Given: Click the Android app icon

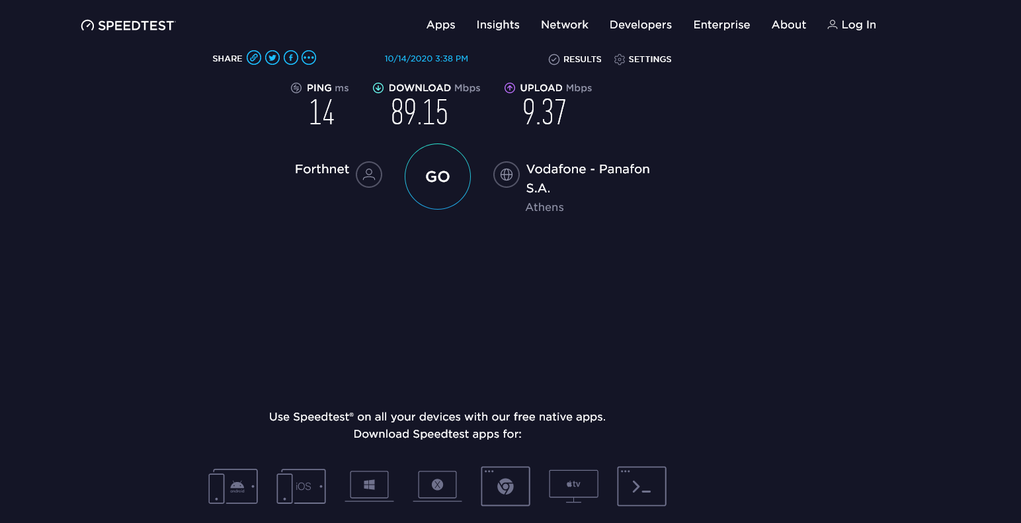Looking at the screenshot, I should [x=233, y=487].
